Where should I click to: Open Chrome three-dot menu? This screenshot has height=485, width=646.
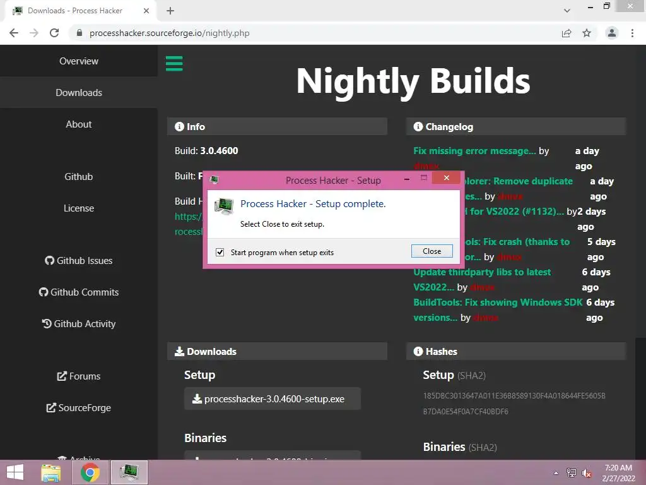pos(632,33)
